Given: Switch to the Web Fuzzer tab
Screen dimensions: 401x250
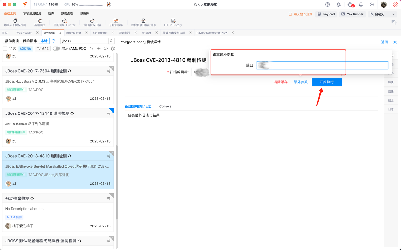Looking at the screenshot, I should 24,33.
